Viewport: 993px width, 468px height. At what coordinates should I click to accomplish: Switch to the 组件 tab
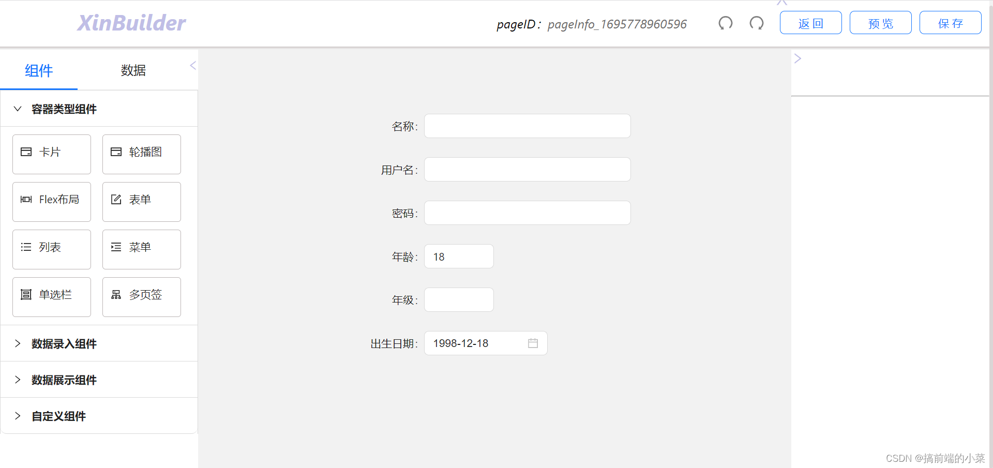pos(39,70)
